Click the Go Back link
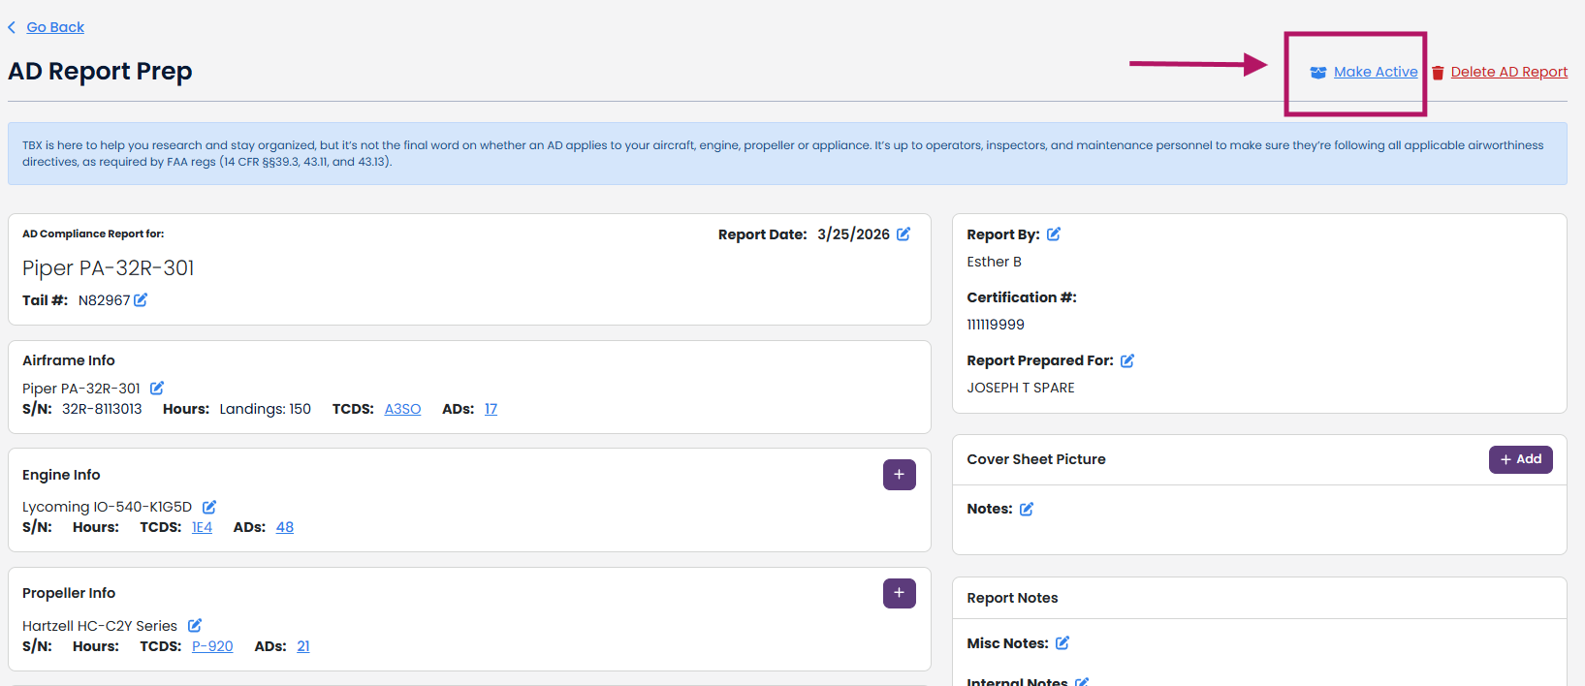The image size is (1585, 686). [x=55, y=27]
